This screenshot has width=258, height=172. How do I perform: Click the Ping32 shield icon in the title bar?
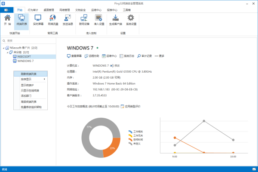[x=3, y=3]
